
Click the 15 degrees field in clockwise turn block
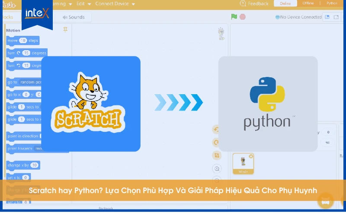(26, 53)
